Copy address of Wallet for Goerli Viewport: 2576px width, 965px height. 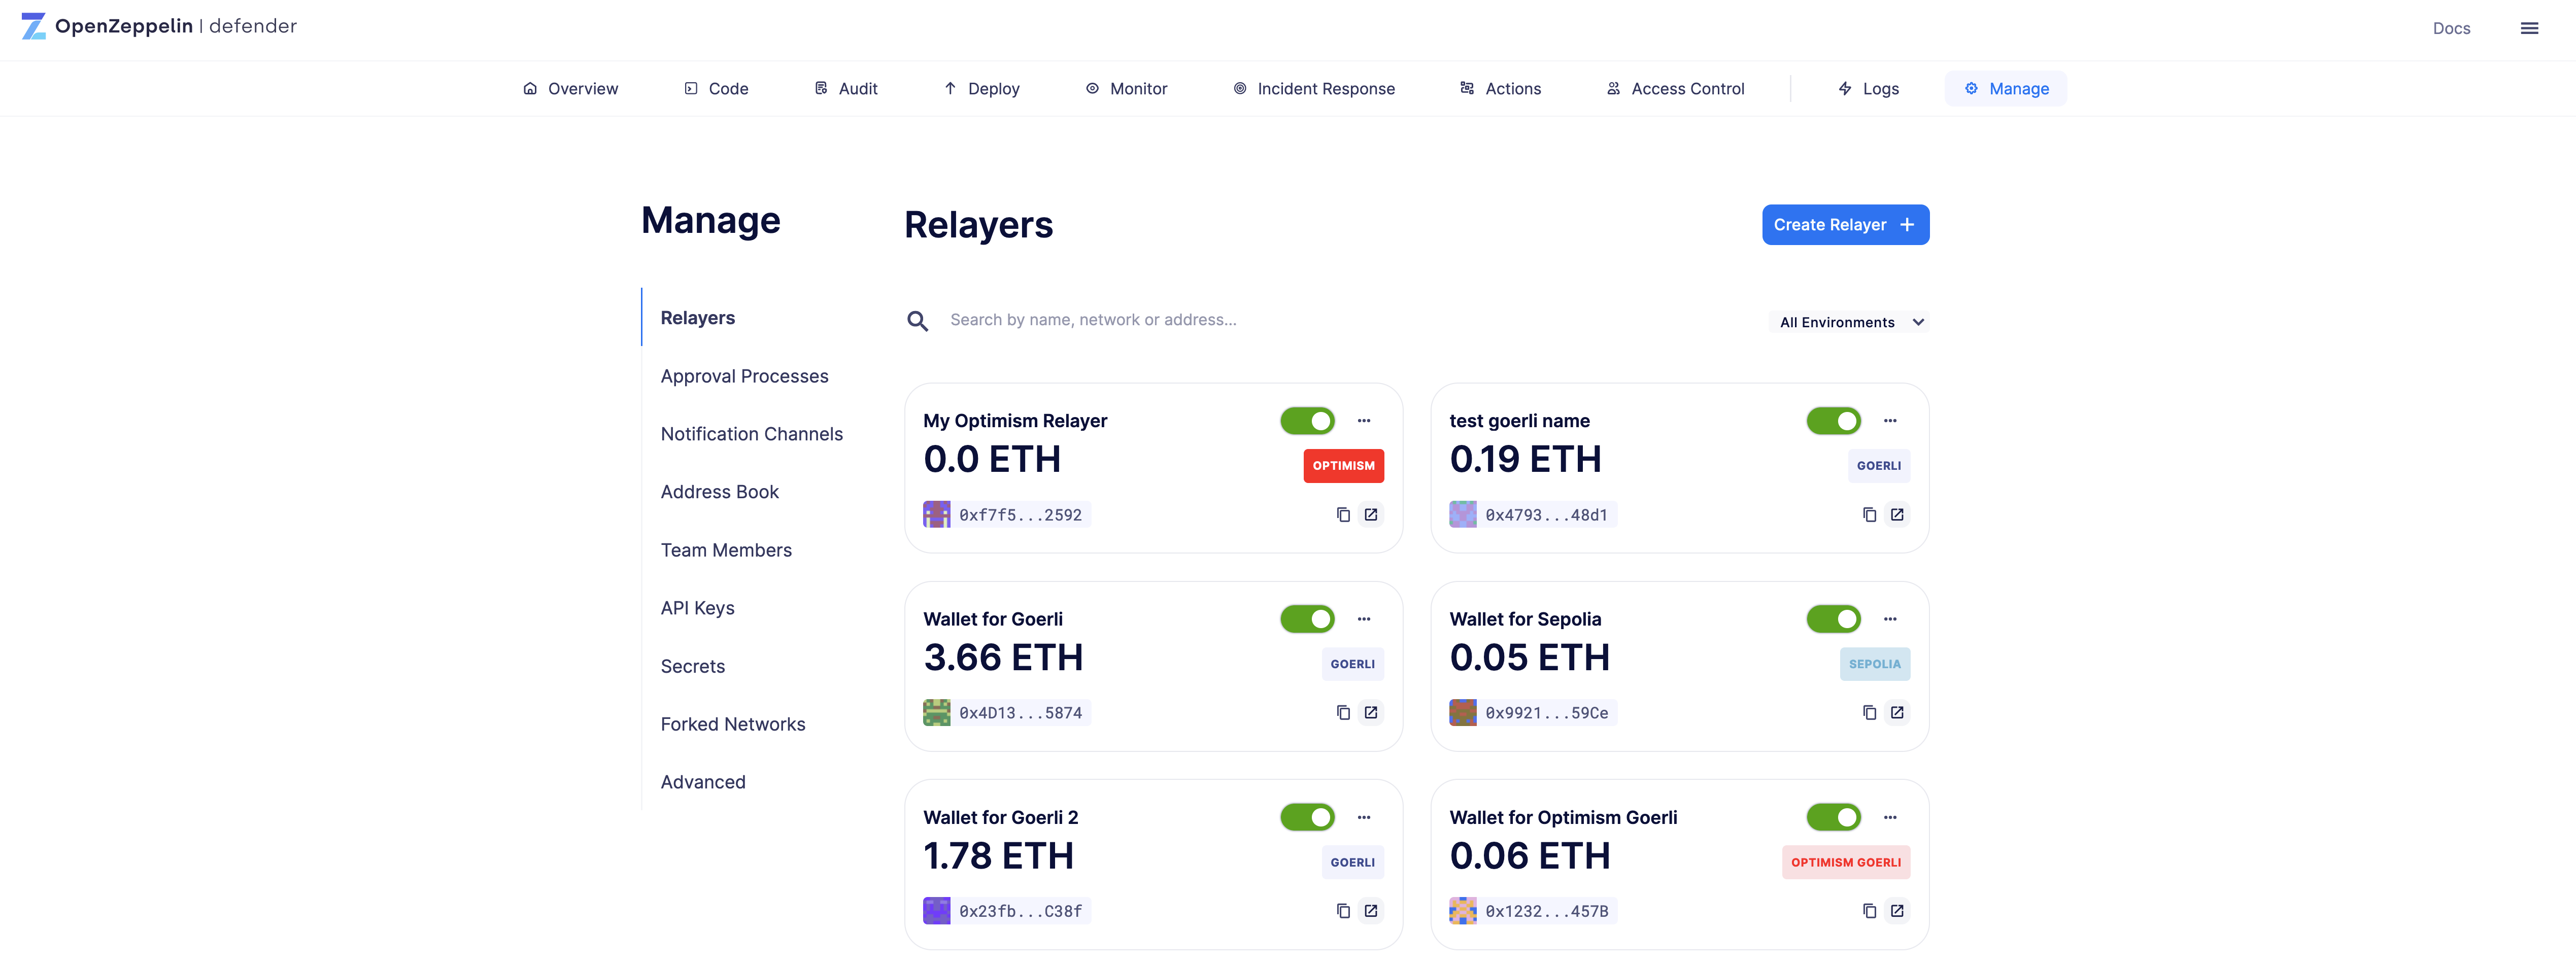click(x=1343, y=713)
